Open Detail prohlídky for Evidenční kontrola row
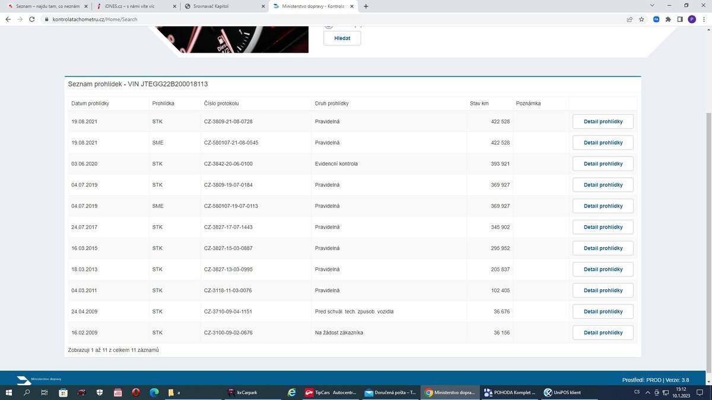The height and width of the screenshot is (400, 712). tap(603, 164)
